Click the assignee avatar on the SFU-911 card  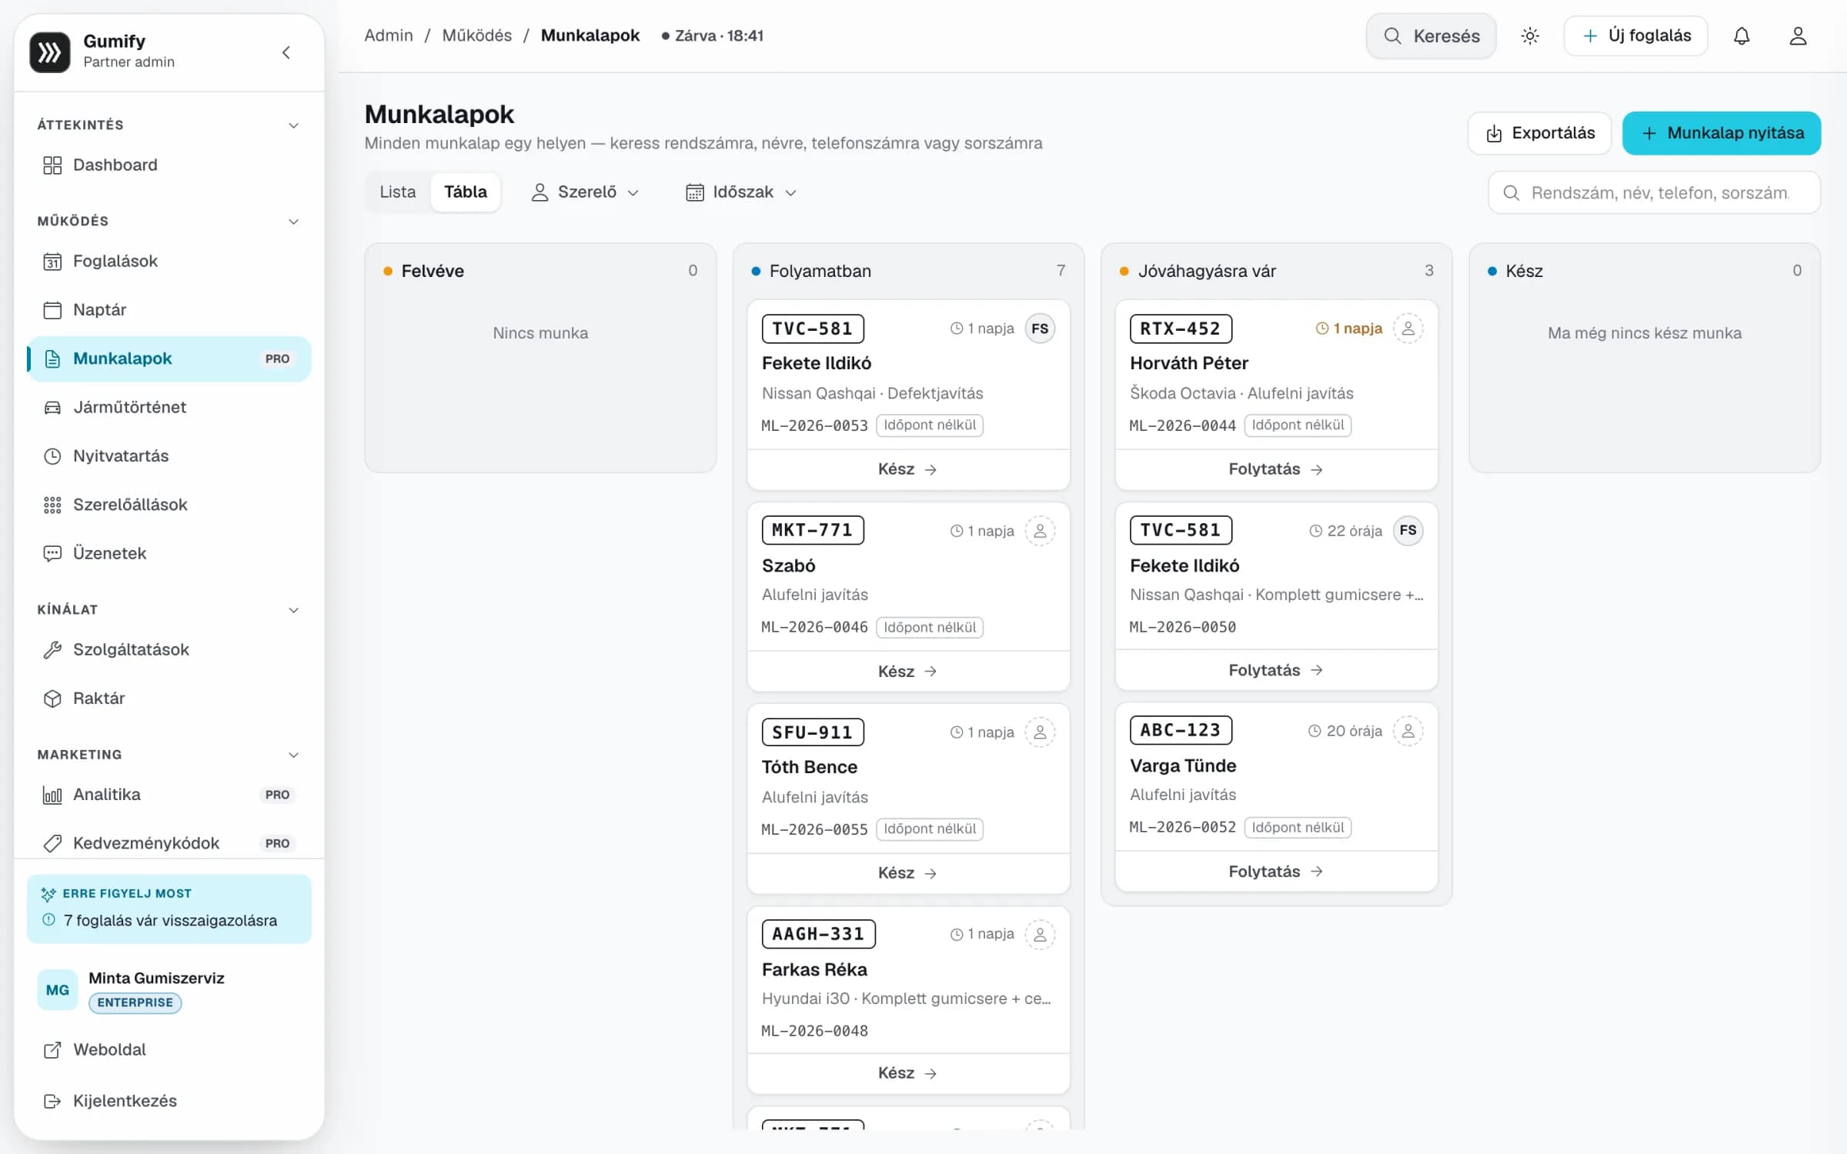(x=1040, y=732)
